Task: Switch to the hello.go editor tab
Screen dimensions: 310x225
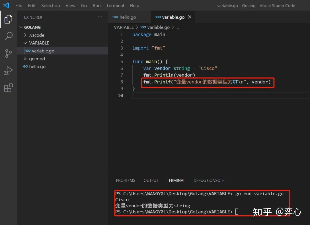Action: [x=129, y=17]
